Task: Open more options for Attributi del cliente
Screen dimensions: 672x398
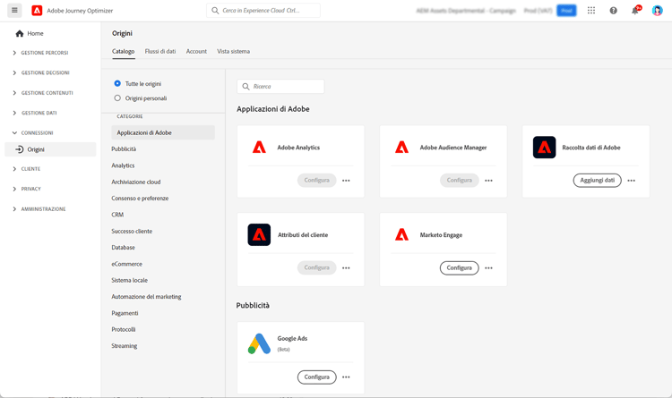Action: tap(346, 268)
